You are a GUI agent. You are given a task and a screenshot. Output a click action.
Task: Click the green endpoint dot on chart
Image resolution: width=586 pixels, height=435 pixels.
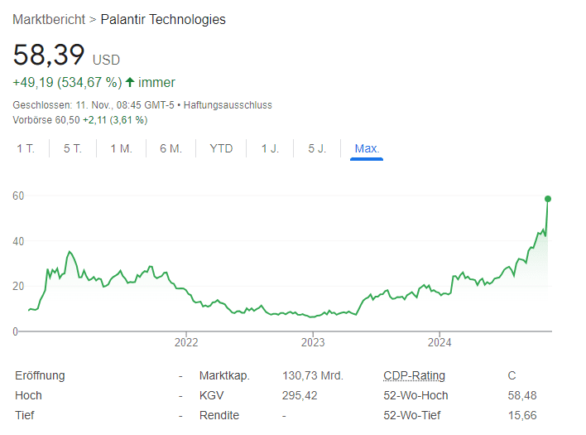tap(548, 199)
